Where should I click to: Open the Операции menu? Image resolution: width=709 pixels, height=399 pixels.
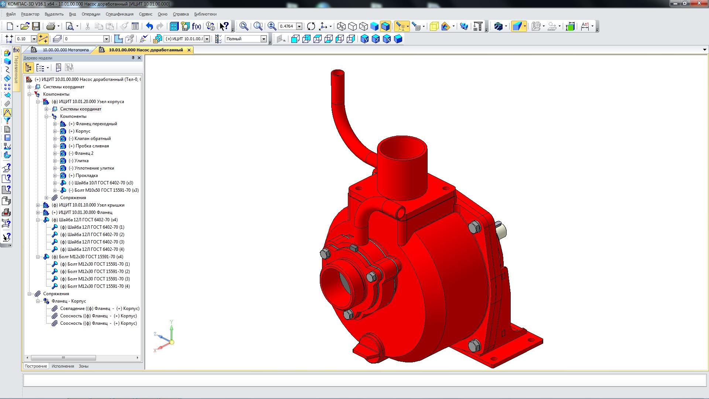point(91,14)
